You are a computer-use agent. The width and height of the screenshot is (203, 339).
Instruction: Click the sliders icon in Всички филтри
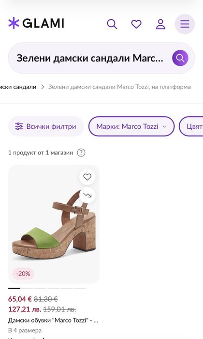pyautogui.click(x=19, y=126)
